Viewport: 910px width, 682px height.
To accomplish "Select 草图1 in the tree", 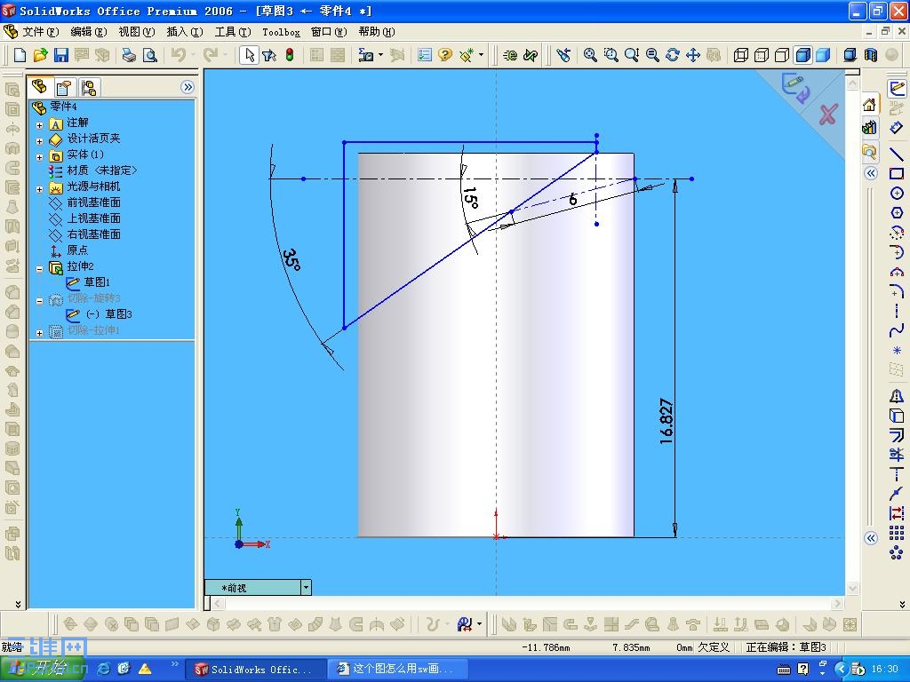I will 97,282.
